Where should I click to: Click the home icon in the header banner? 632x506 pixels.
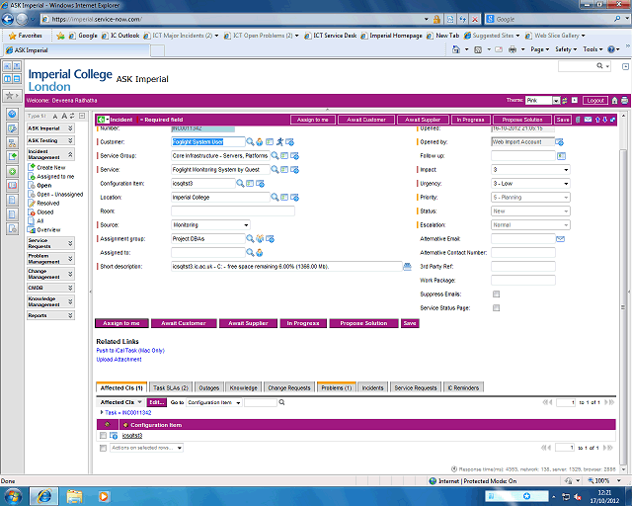tap(614, 100)
